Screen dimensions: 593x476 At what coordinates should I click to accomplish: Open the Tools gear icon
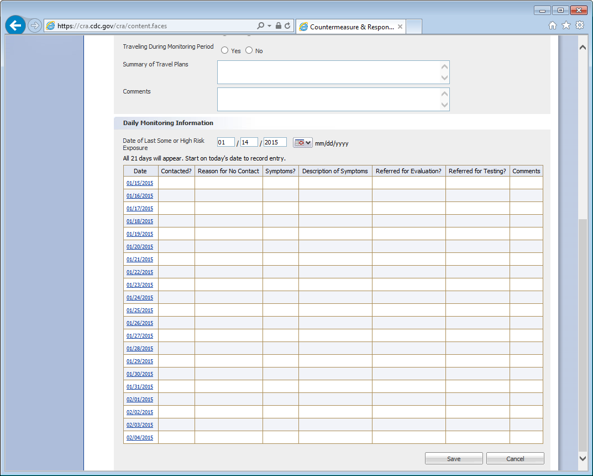point(580,25)
